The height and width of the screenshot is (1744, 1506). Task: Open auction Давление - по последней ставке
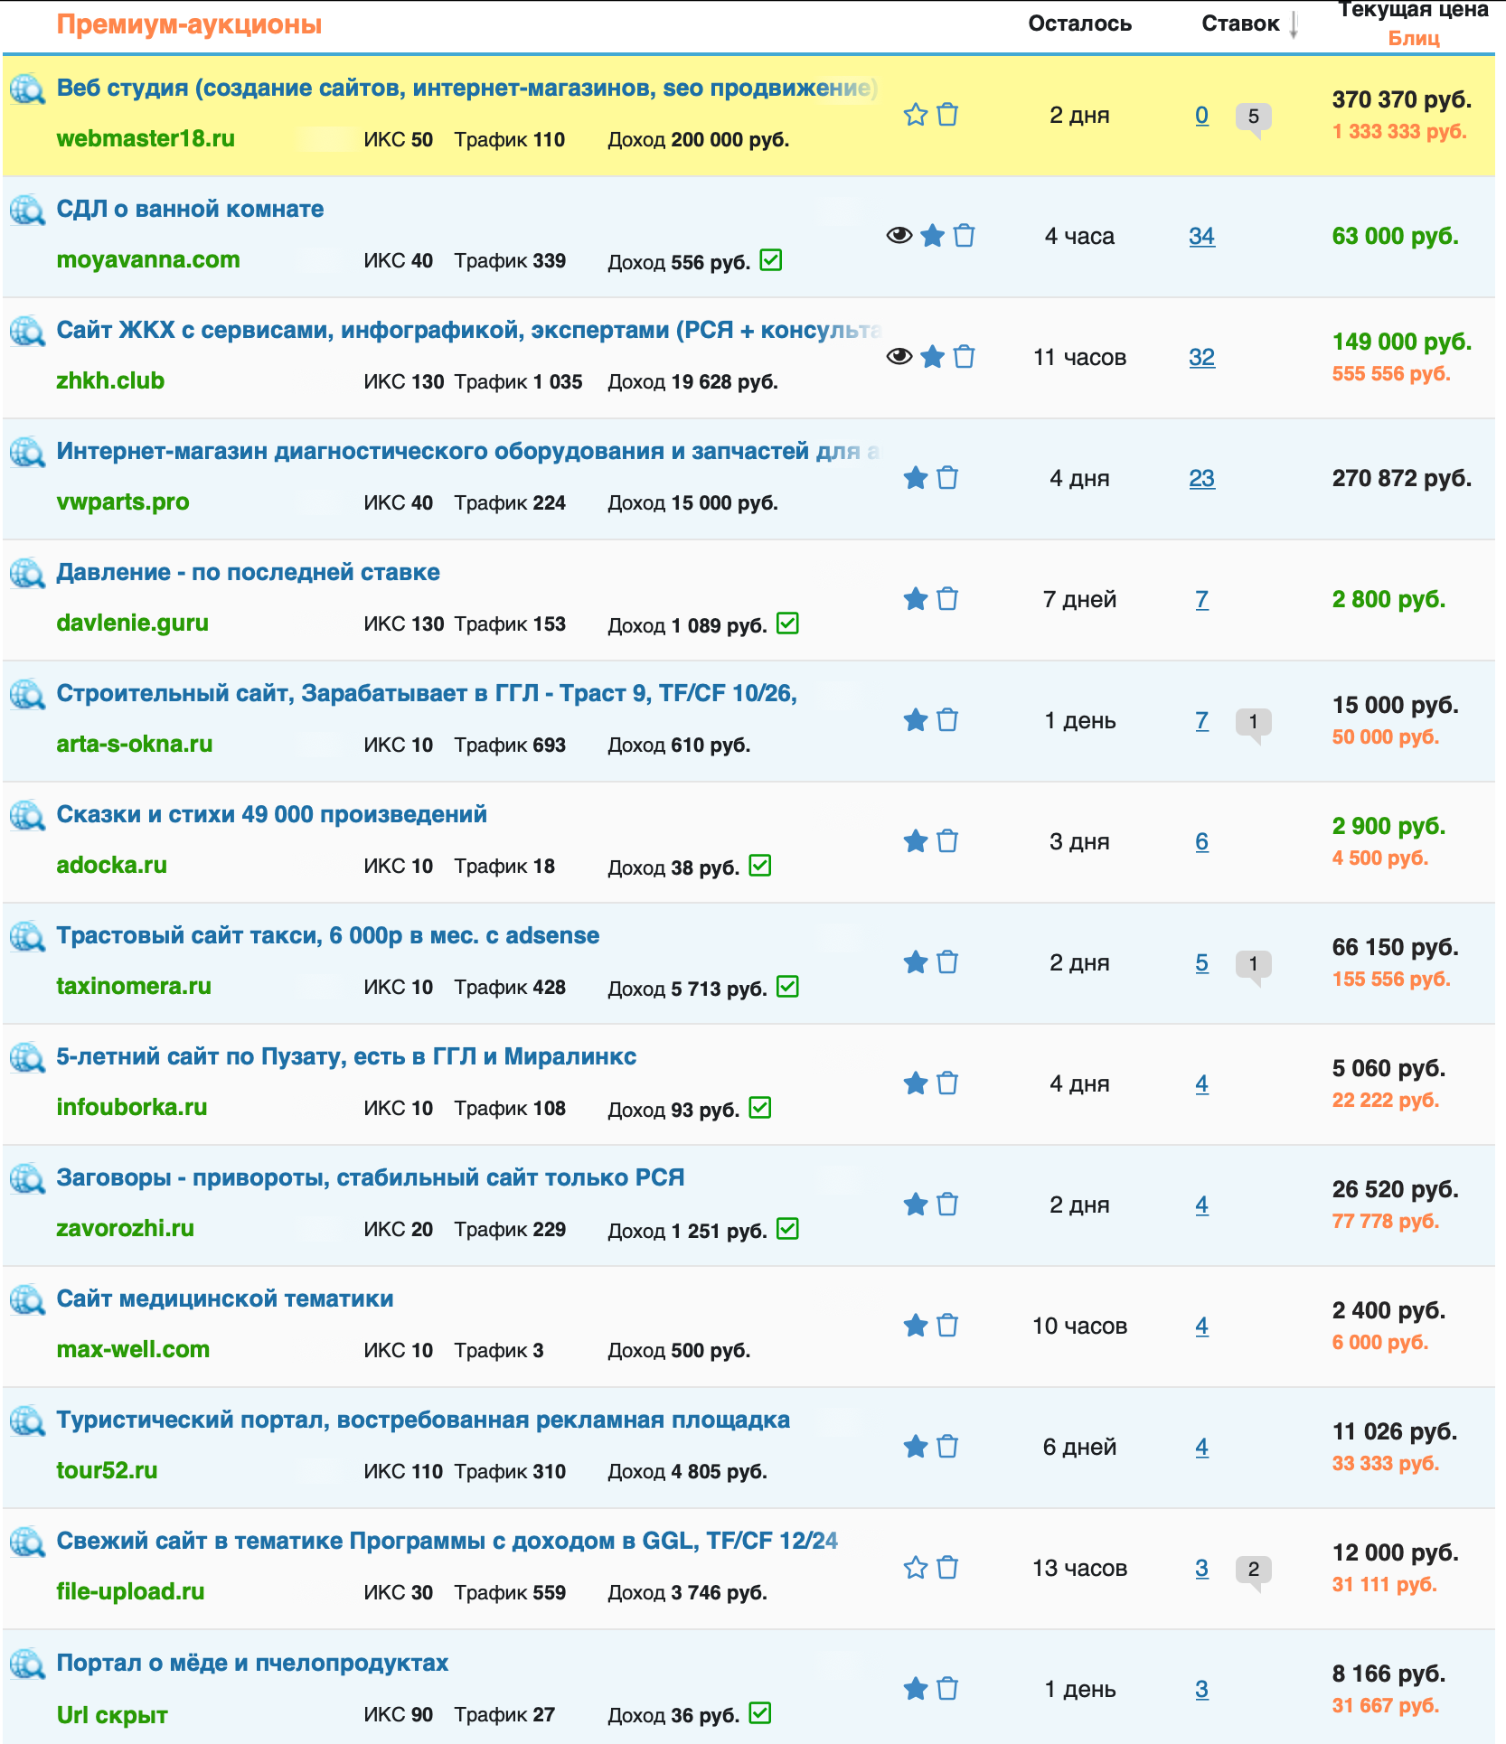(248, 572)
